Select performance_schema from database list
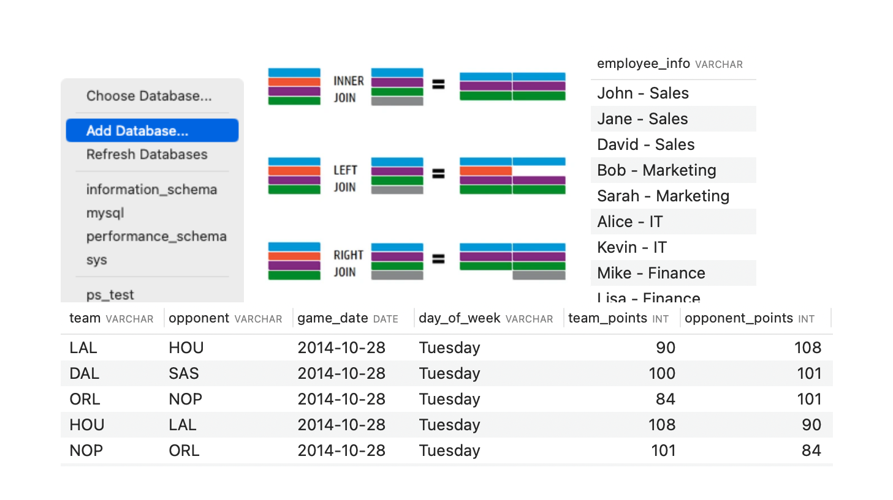This screenshot has width=893, height=500. (156, 237)
